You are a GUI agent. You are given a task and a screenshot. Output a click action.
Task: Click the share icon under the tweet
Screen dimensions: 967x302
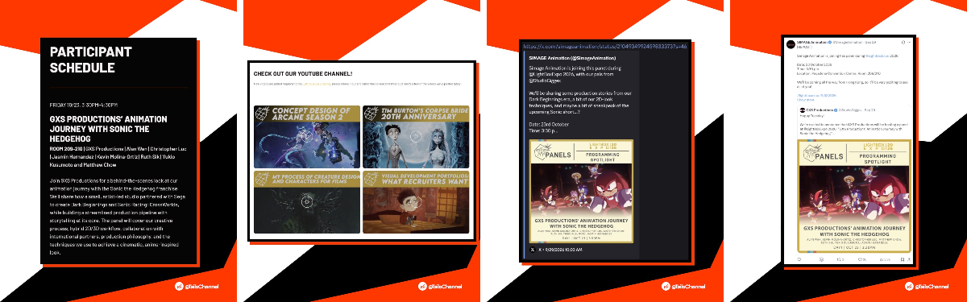coord(909,259)
